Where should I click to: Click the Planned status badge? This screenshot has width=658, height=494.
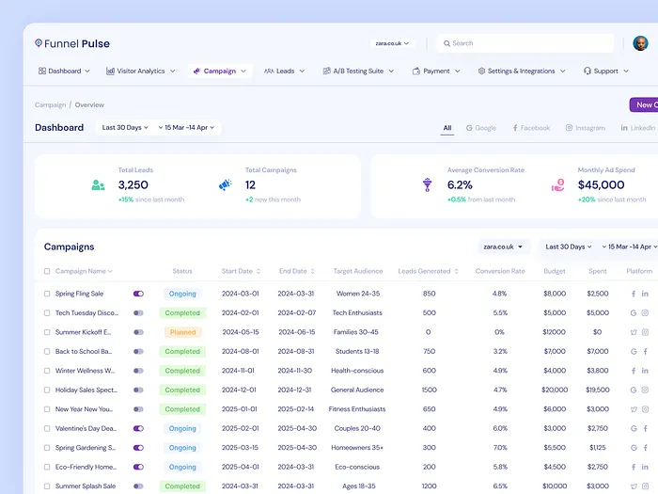coord(182,332)
